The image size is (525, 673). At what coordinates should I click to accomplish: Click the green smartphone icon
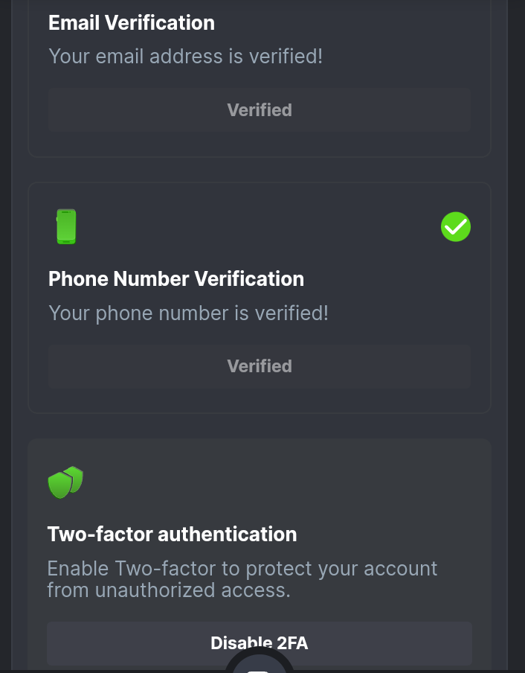66,226
